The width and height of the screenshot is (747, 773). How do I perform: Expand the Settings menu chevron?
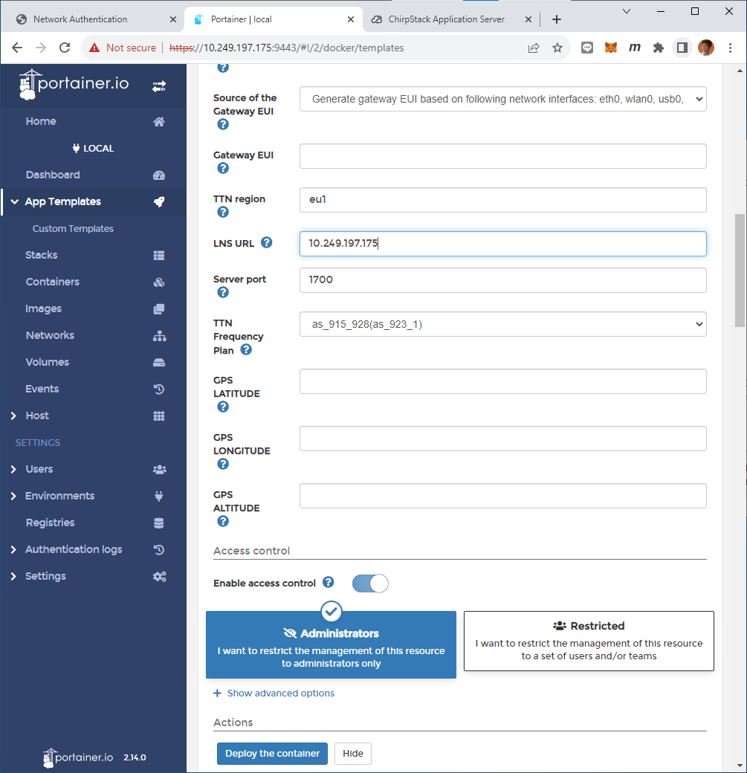tap(13, 577)
